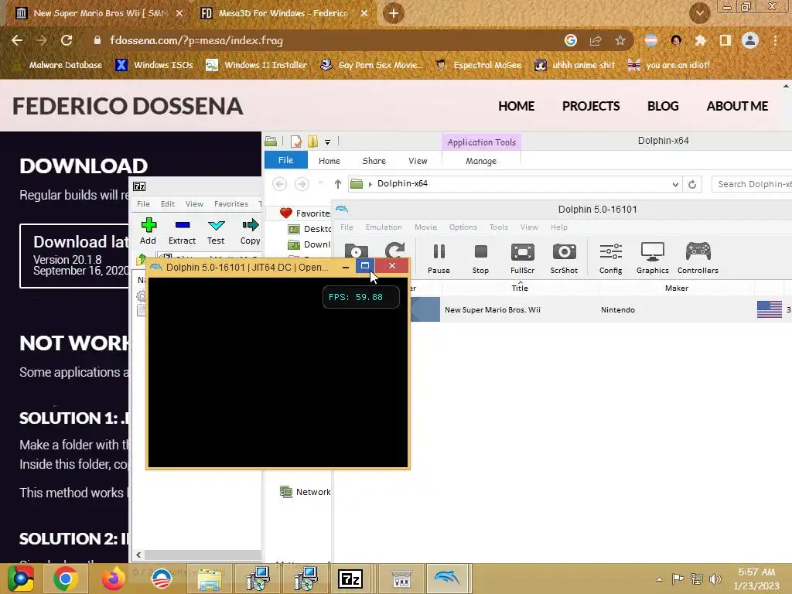
Task: Open Chrome three-dot menu
Action: [x=775, y=40]
